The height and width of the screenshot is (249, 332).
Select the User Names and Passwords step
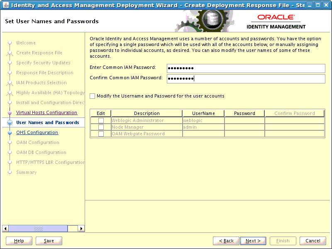pos(48,122)
